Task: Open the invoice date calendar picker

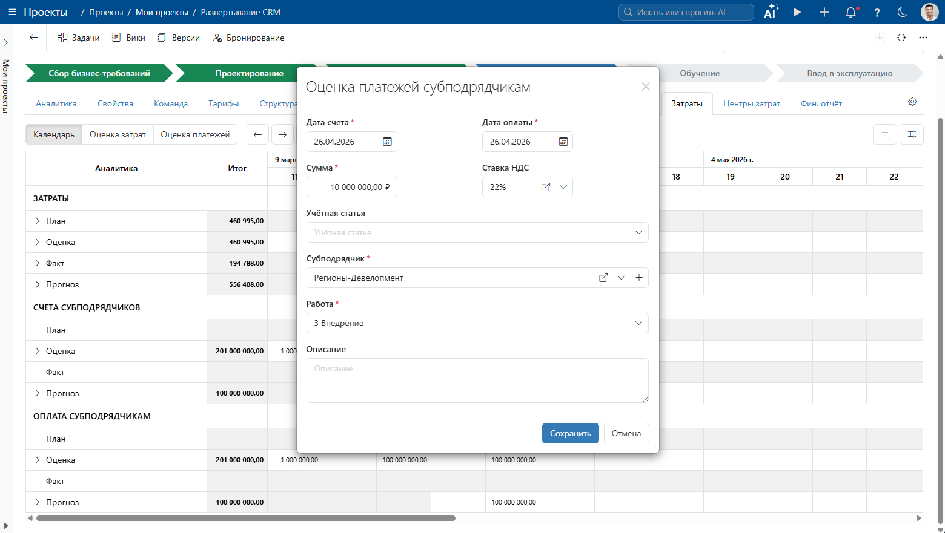Action: coord(387,142)
